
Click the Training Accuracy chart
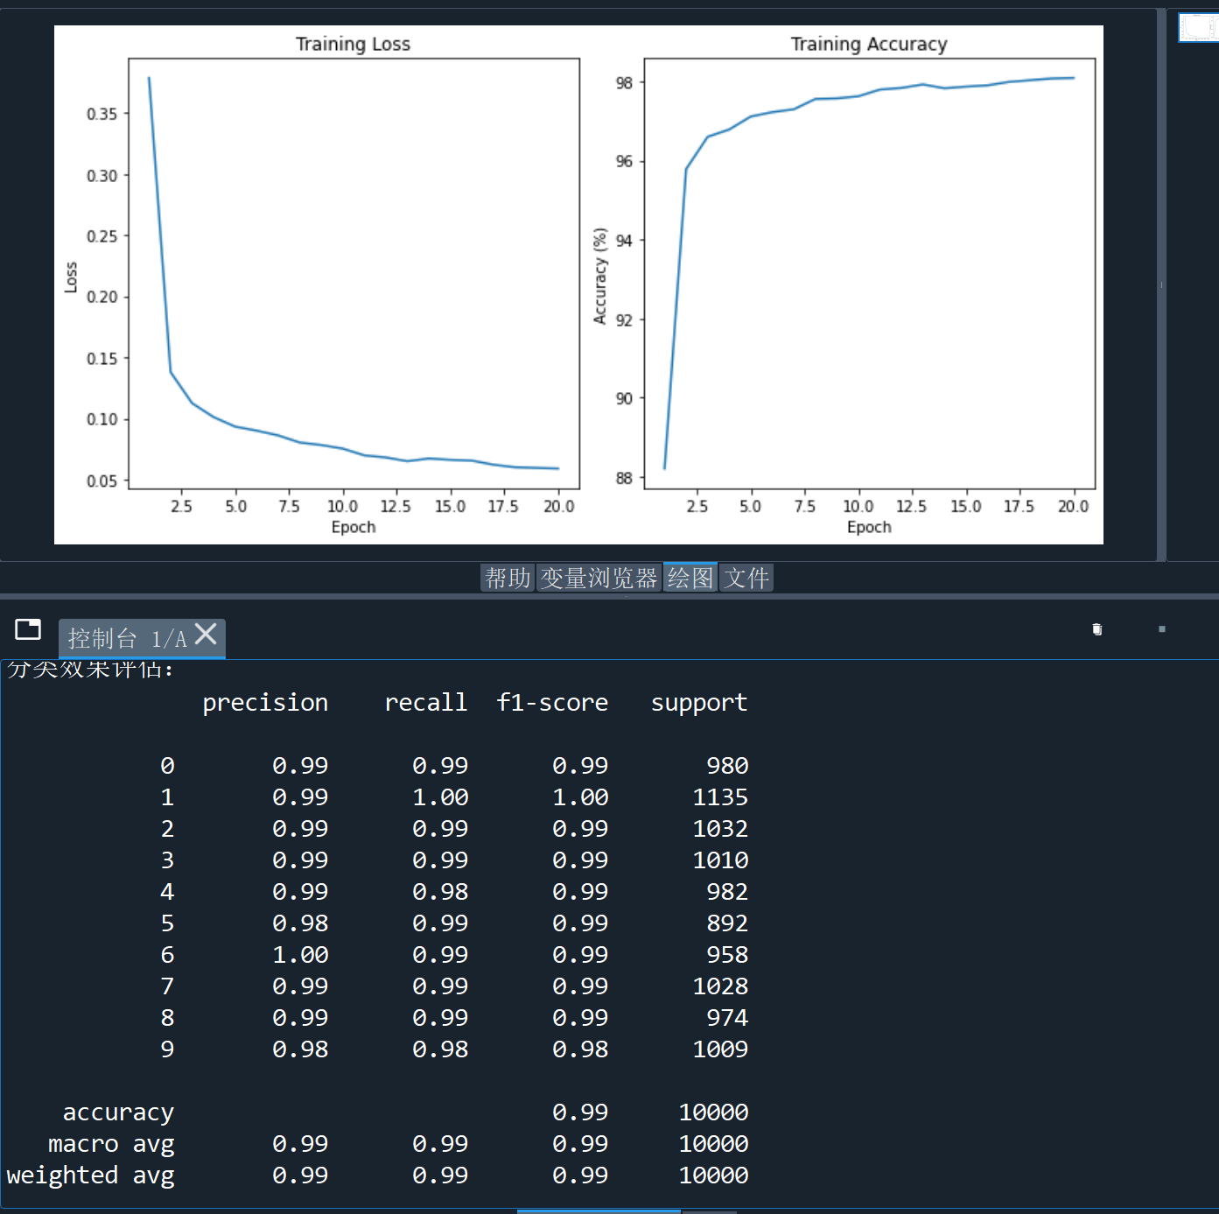pyautogui.click(x=869, y=273)
